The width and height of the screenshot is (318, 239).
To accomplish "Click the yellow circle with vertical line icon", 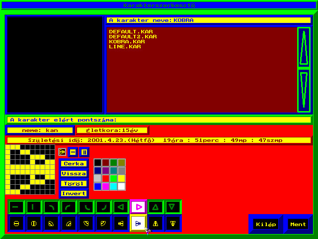I will pos(33,224).
